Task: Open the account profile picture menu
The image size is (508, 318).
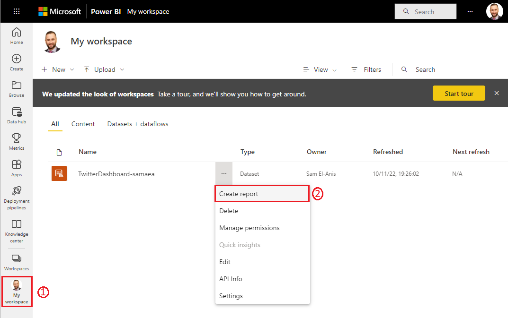Action: tap(494, 11)
